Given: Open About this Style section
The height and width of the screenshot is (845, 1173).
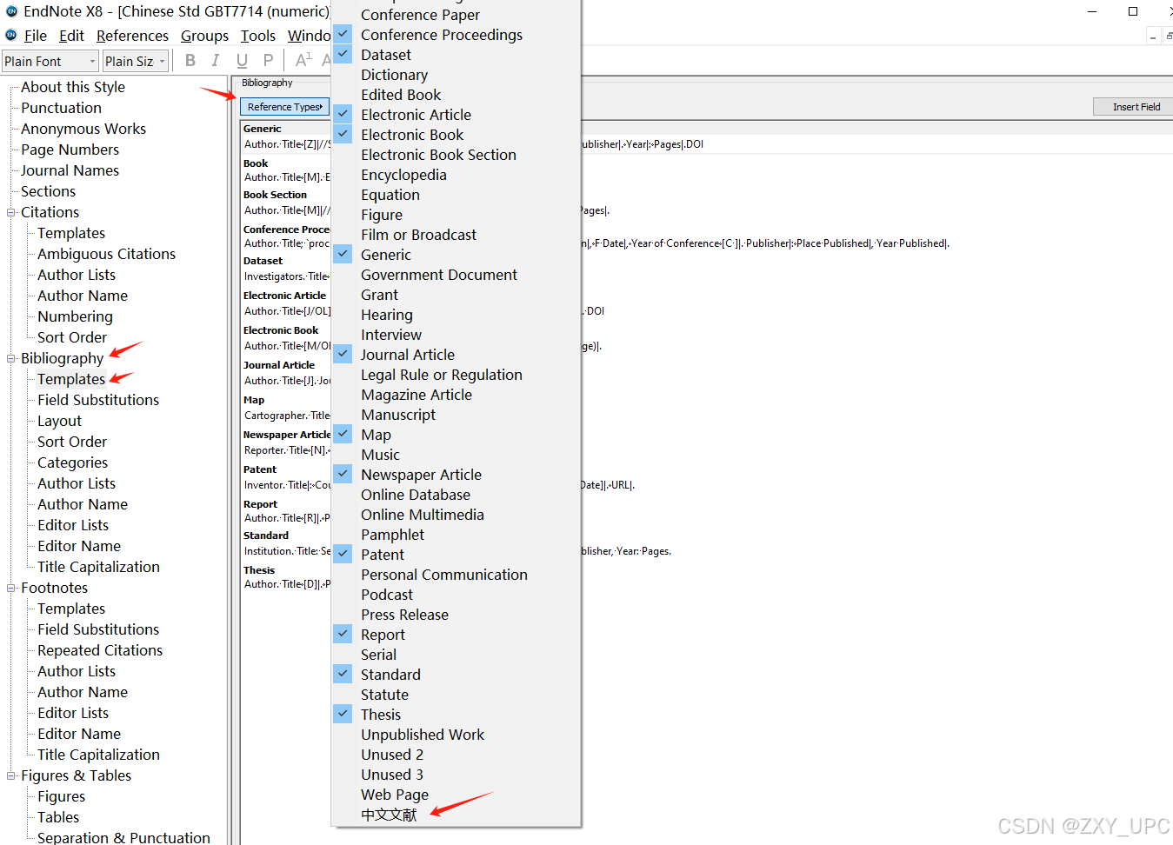Looking at the screenshot, I should click(73, 87).
